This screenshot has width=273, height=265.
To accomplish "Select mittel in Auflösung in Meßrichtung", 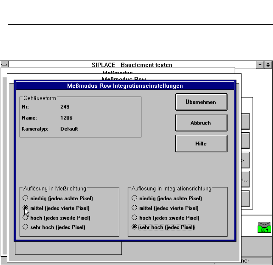I will [56, 208].
